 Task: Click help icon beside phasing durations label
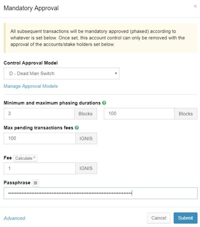point(104,103)
